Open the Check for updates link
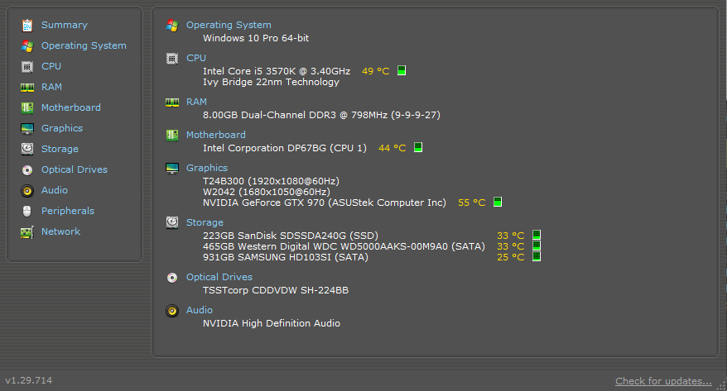727x391 pixels. (x=663, y=381)
